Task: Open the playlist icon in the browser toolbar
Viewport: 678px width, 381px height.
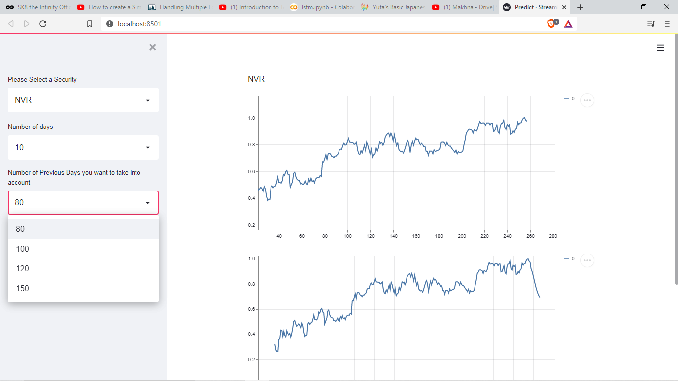Action: (x=651, y=24)
